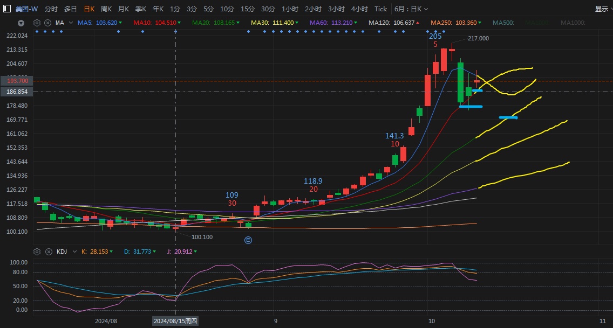
Task: Toggle MA500 line visibility
Action: tap(503, 23)
